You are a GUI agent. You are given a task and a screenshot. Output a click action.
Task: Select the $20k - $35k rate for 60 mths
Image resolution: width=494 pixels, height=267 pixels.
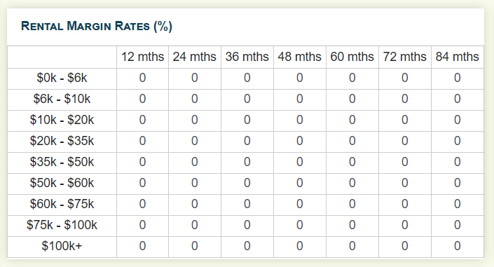[352, 141]
